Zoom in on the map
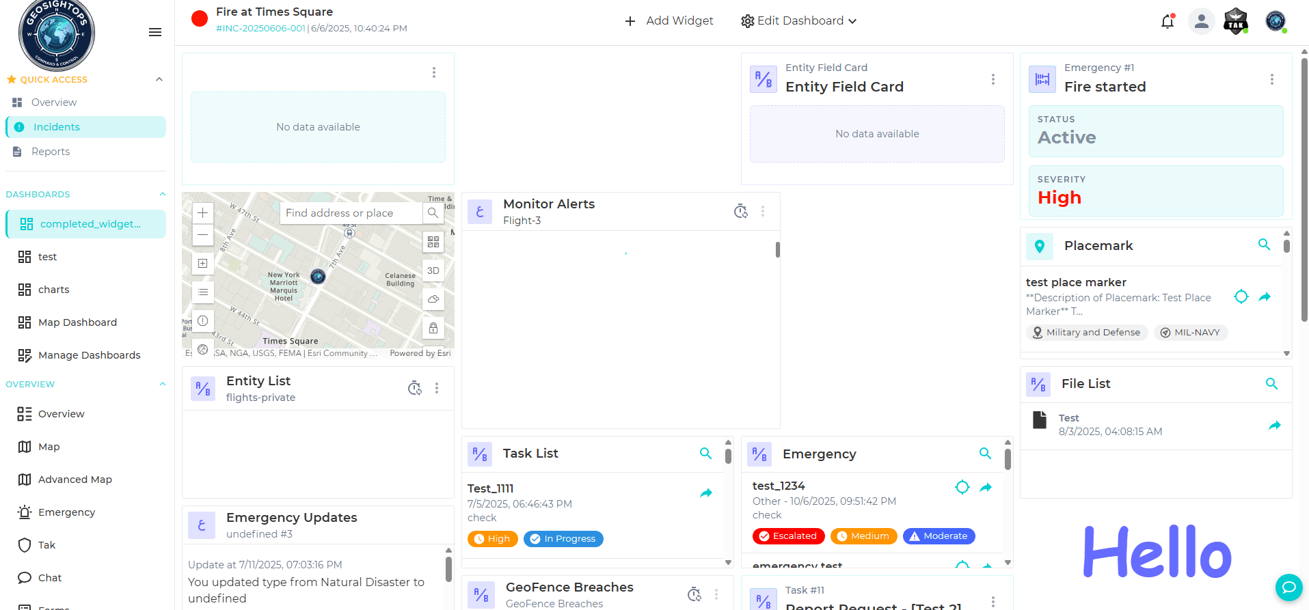The height and width of the screenshot is (610, 1309). tap(203, 213)
